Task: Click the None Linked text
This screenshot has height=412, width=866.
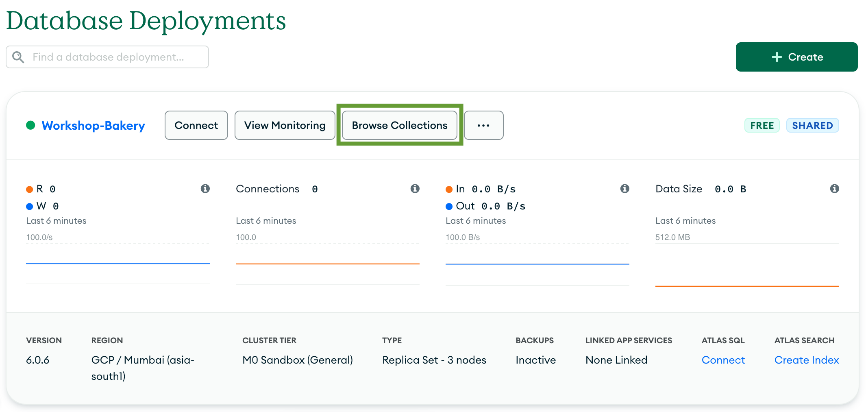Action: click(616, 360)
